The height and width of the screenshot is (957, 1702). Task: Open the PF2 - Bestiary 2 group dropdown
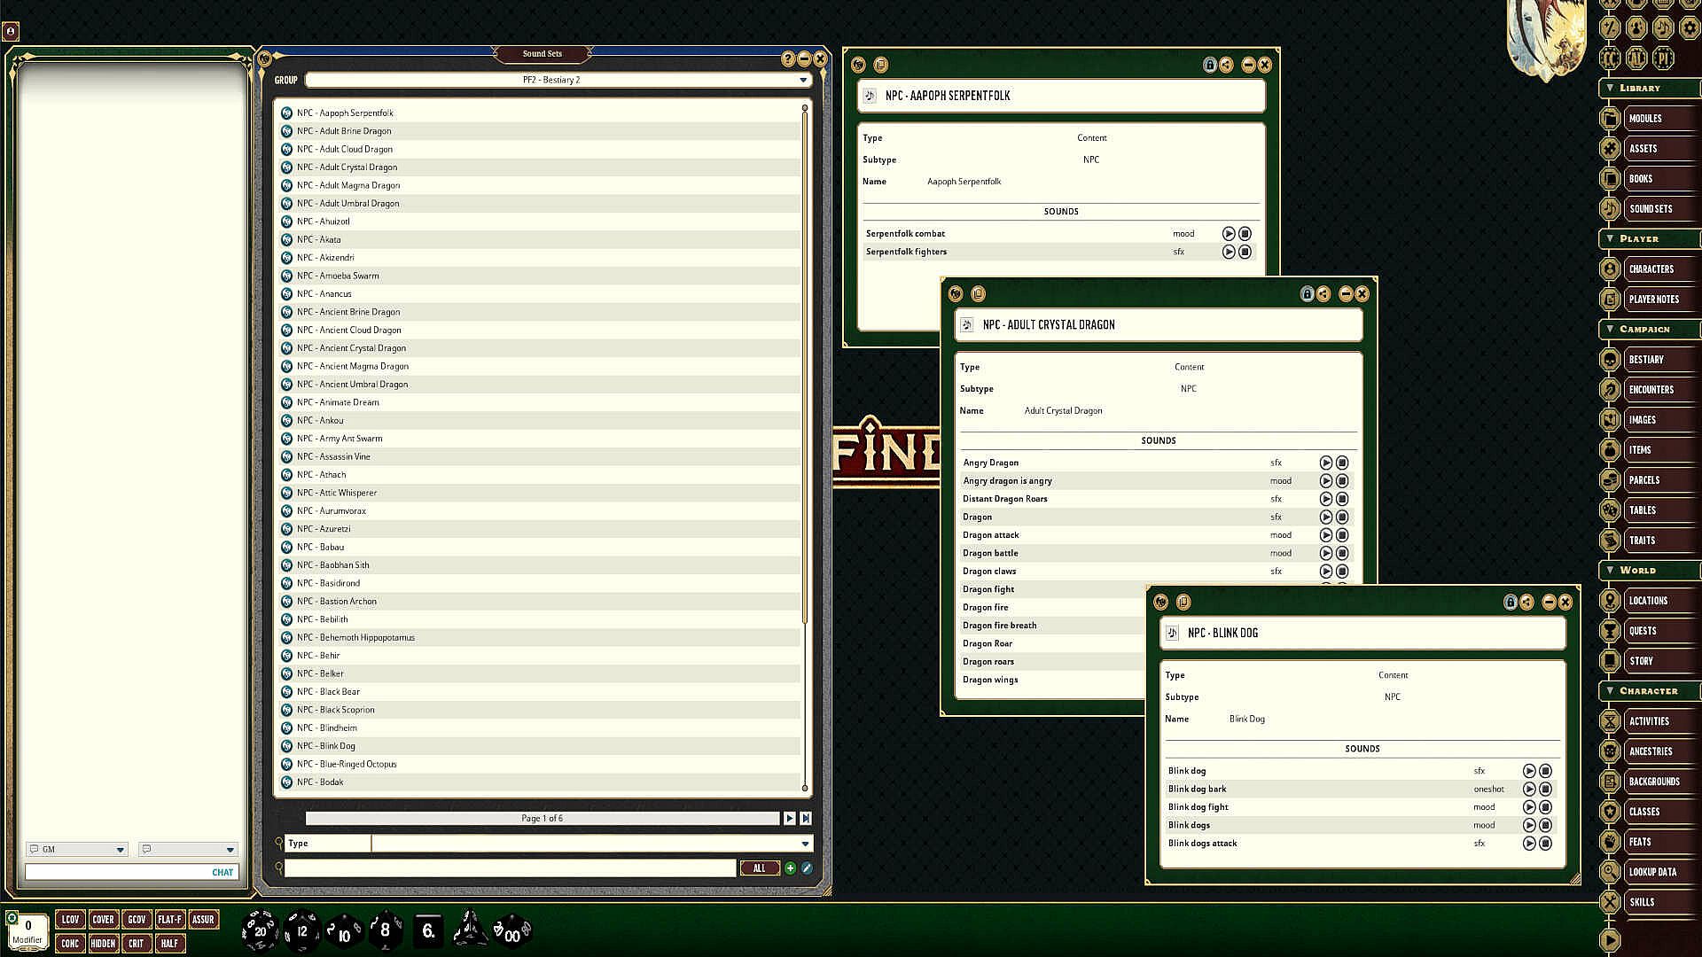coord(803,81)
